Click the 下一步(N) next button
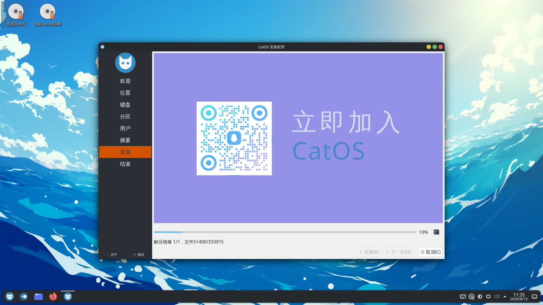This screenshot has width=543, height=305. 398,252
